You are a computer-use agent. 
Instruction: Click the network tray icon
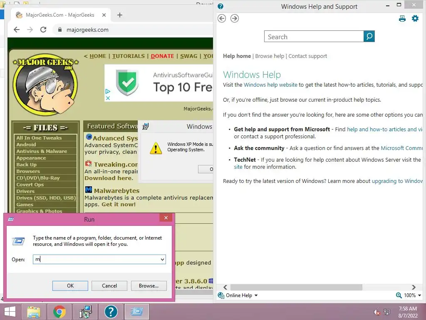[387, 312]
